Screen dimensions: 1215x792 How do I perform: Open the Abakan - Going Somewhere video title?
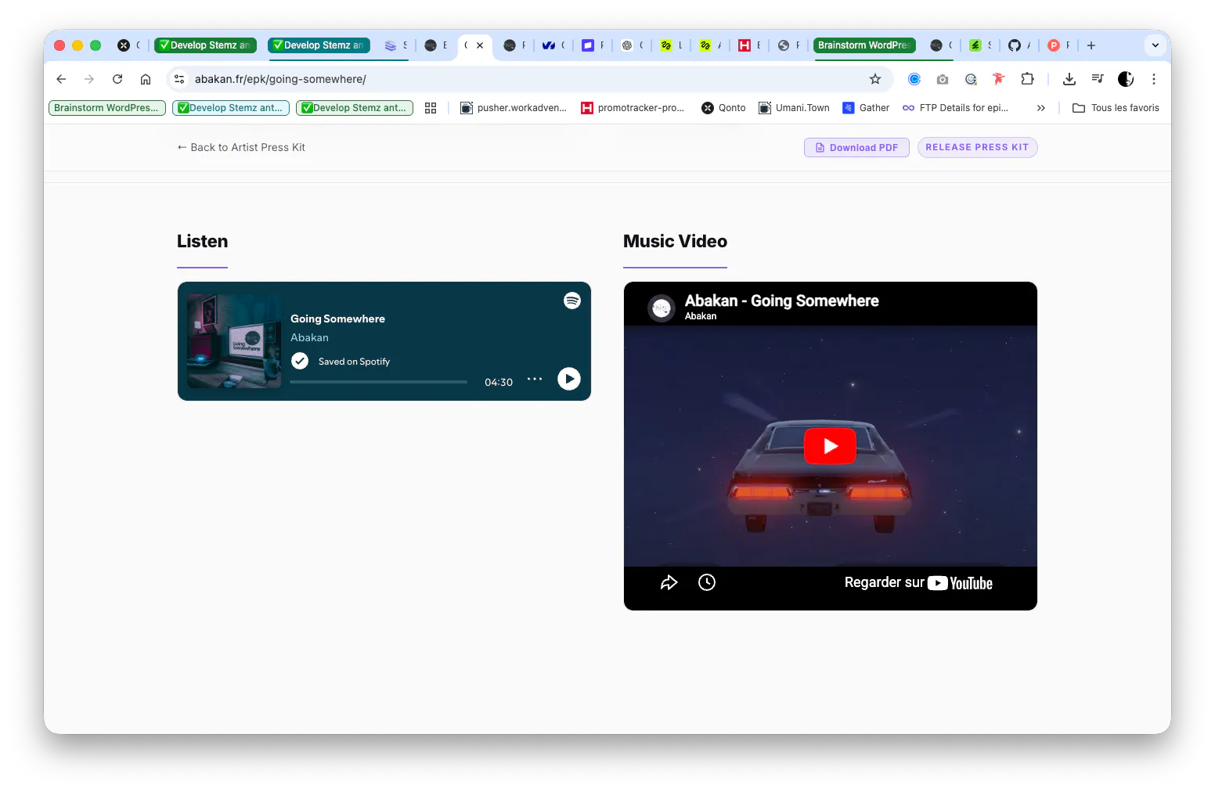click(781, 301)
